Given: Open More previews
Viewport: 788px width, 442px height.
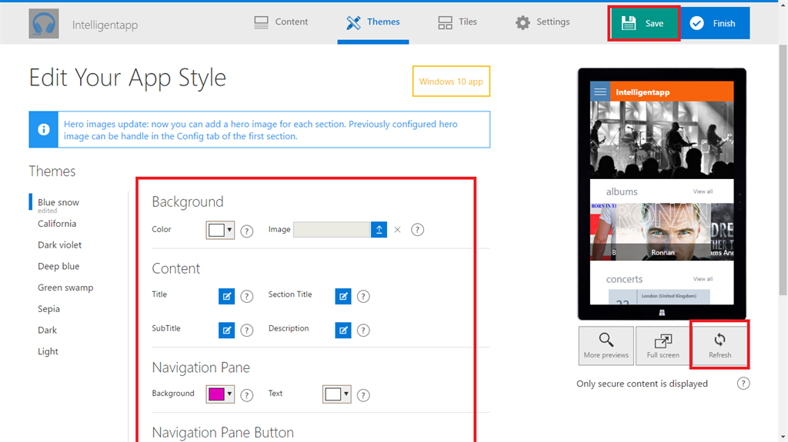Looking at the screenshot, I should (x=606, y=346).
